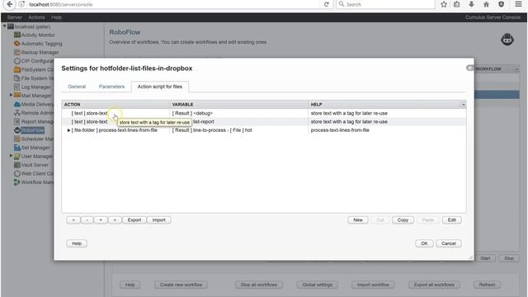Click Global settings button behind dialog

pyautogui.click(x=317, y=285)
